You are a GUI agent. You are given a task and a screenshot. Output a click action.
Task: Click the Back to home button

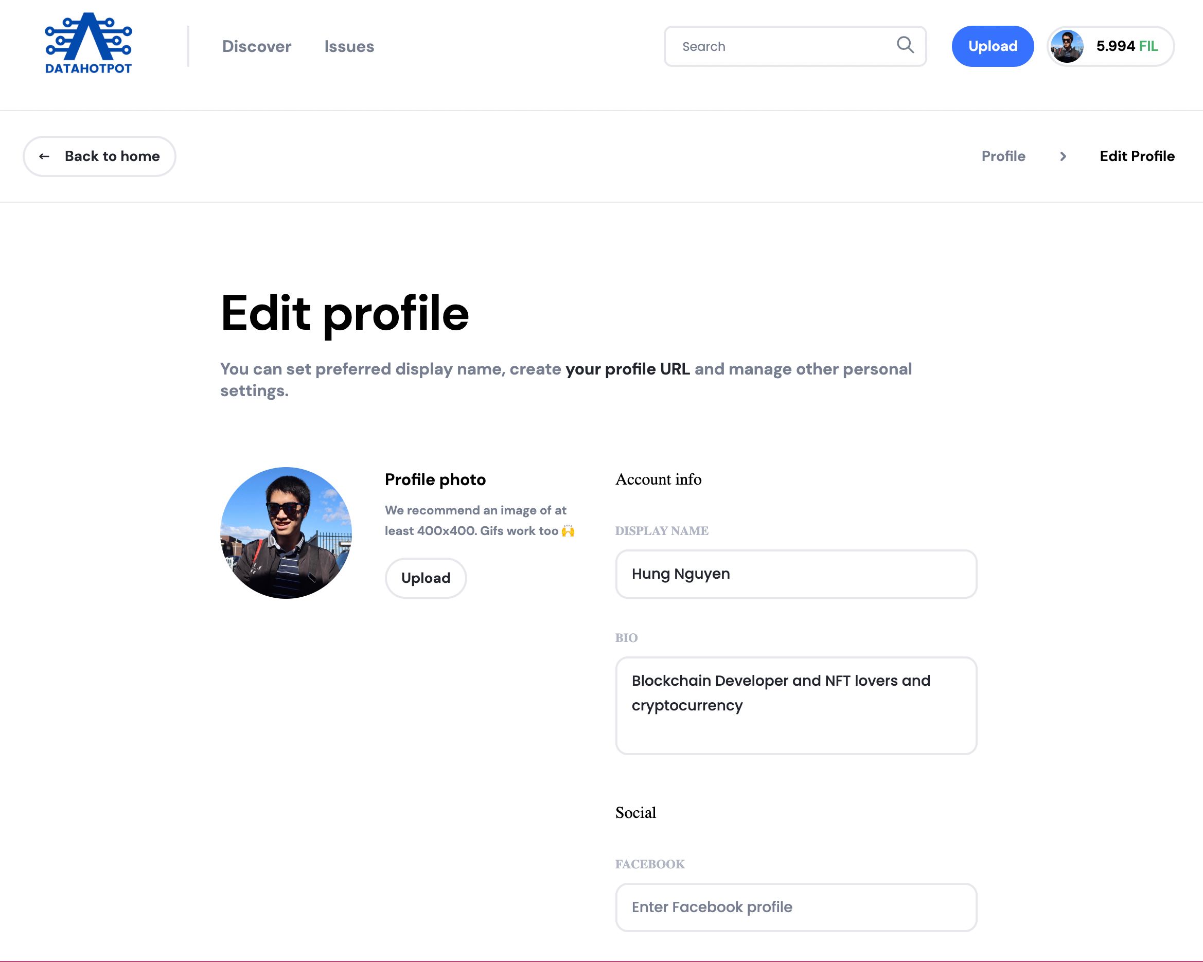(98, 156)
